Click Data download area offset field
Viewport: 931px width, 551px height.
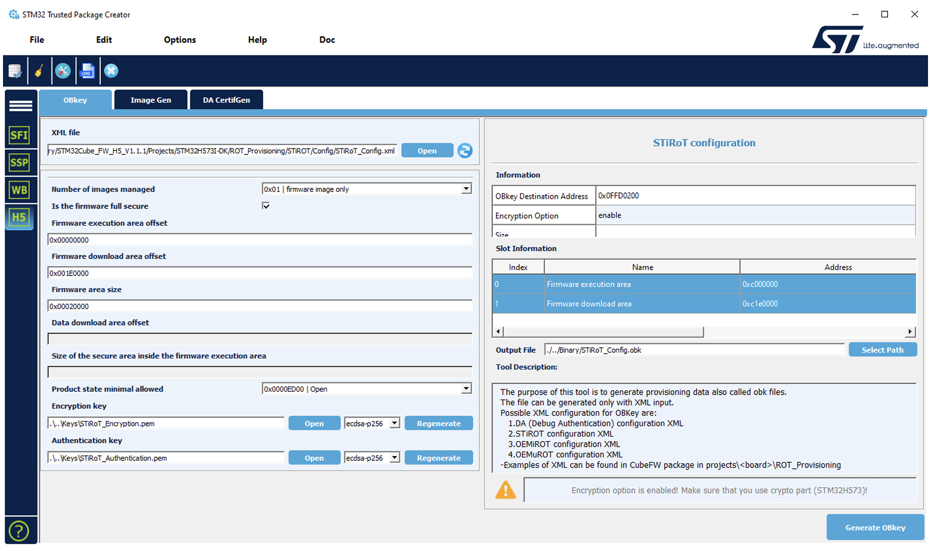[260, 339]
